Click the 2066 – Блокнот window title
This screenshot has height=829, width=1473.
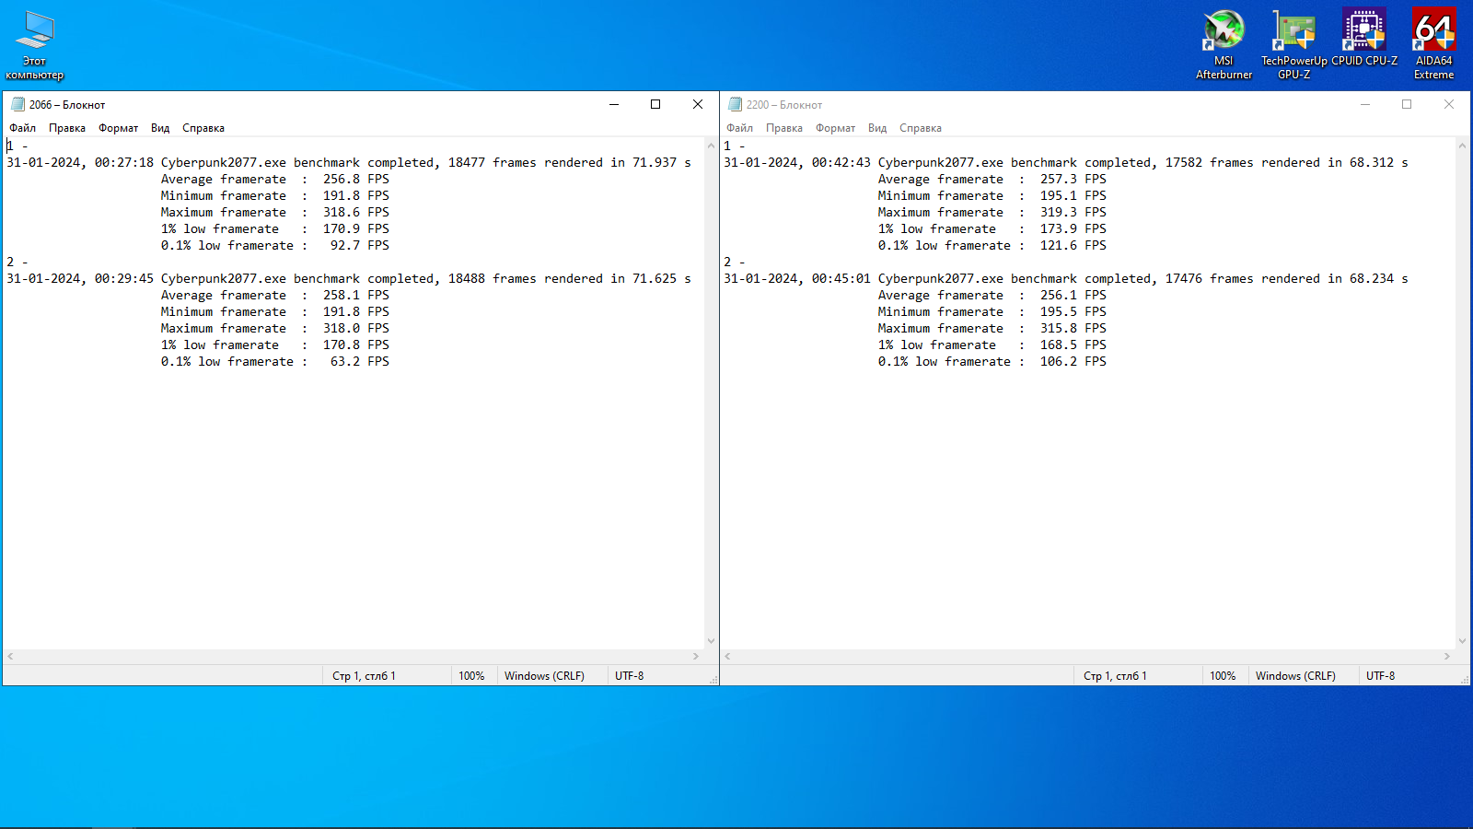67,105
